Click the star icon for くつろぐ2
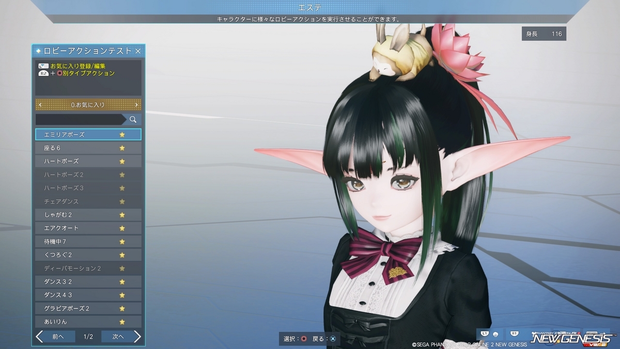The image size is (620, 349). click(122, 255)
